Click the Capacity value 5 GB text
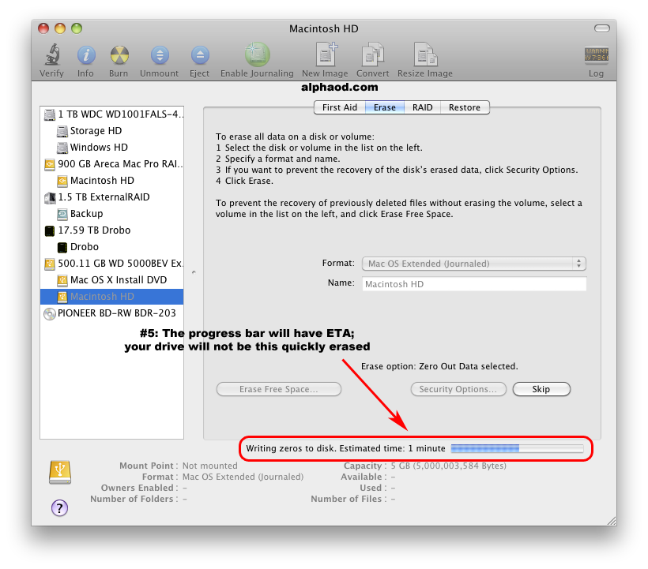 point(448,466)
